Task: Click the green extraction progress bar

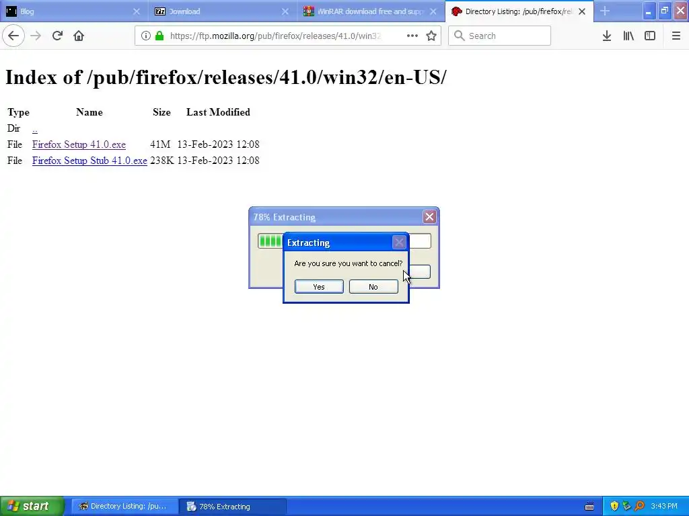Action: coord(344,241)
